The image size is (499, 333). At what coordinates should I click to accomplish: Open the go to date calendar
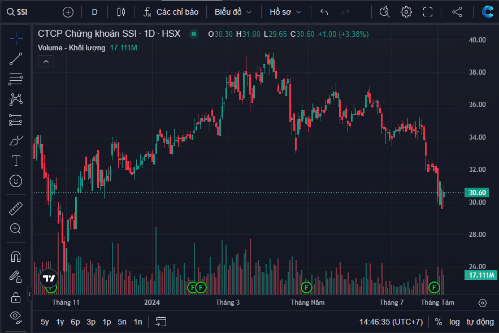160,322
